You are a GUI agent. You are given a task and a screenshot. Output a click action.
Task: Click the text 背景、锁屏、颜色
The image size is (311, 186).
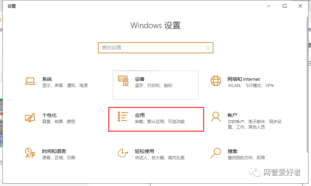click(59, 121)
